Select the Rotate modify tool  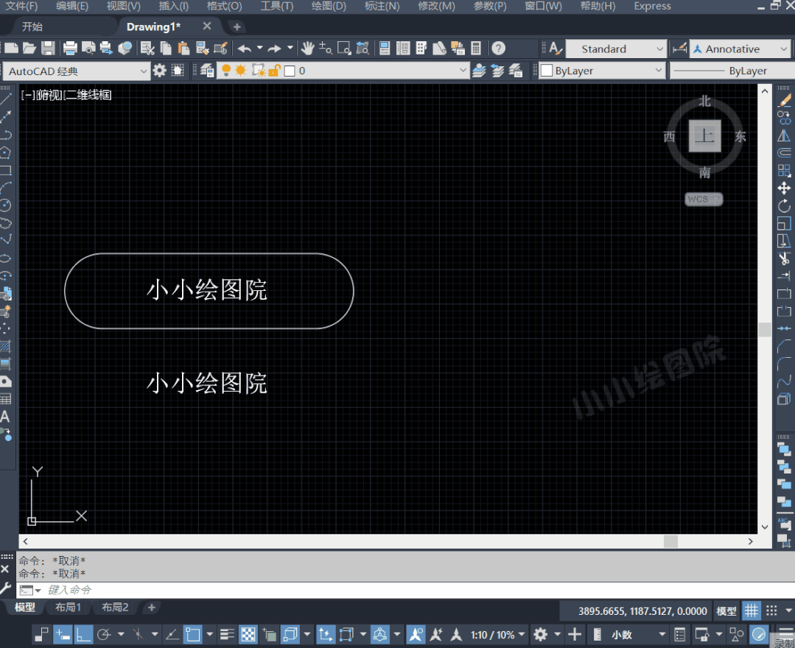click(x=784, y=205)
